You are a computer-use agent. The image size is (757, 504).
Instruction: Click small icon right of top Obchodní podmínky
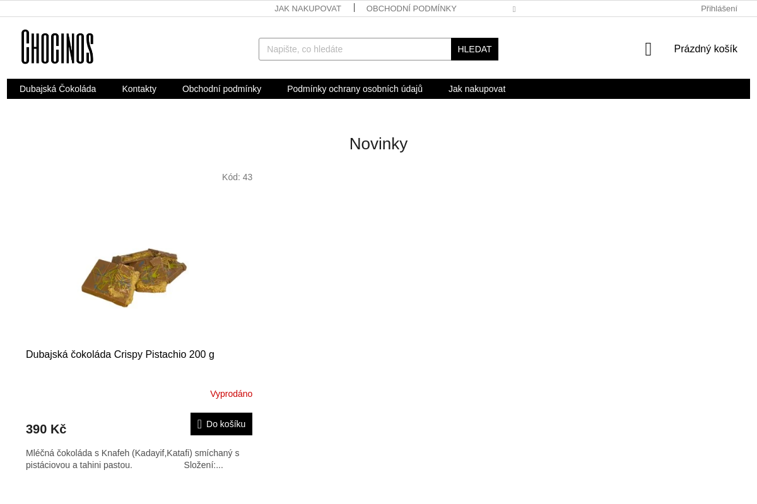click(x=514, y=9)
